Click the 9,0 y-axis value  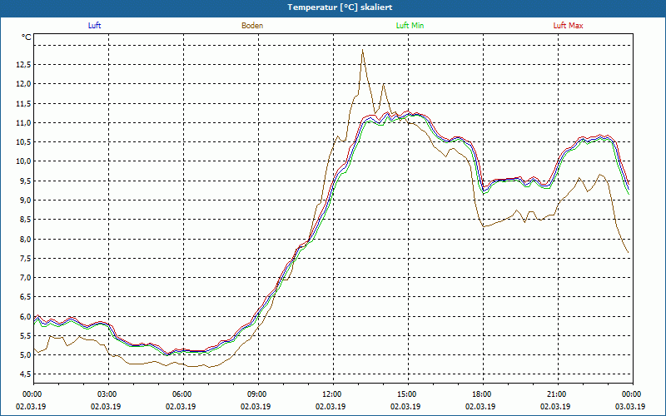pyautogui.click(x=25, y=200)
